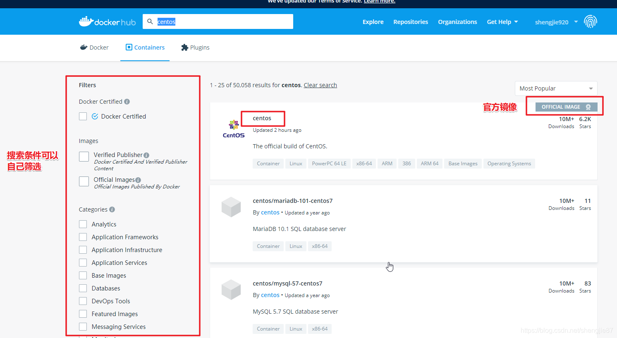Viewport: 617px width, 338px height.
Task: Click the search magnifier icon
Action: tap(150, 21)
